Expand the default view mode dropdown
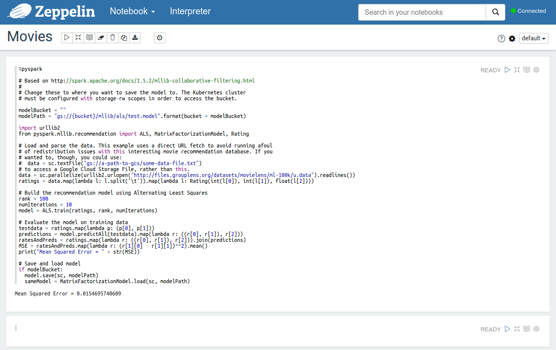Viewport: 556px width, 350px height. 534,38
